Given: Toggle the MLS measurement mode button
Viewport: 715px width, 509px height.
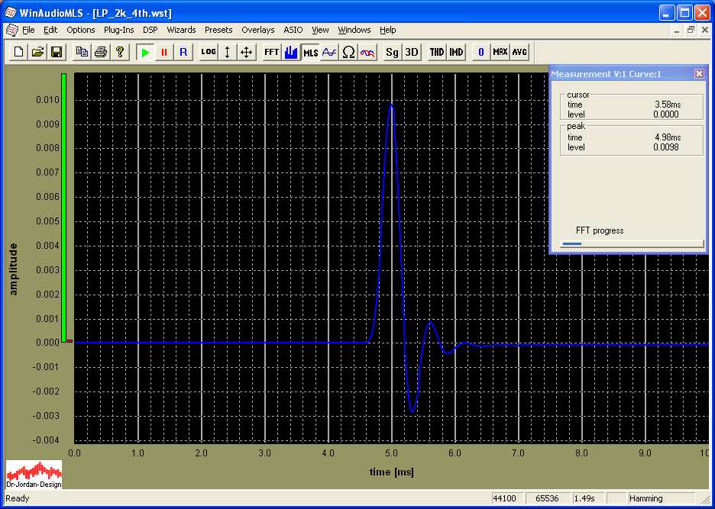Looking at the screenshot, I should (x=310, y=52).
